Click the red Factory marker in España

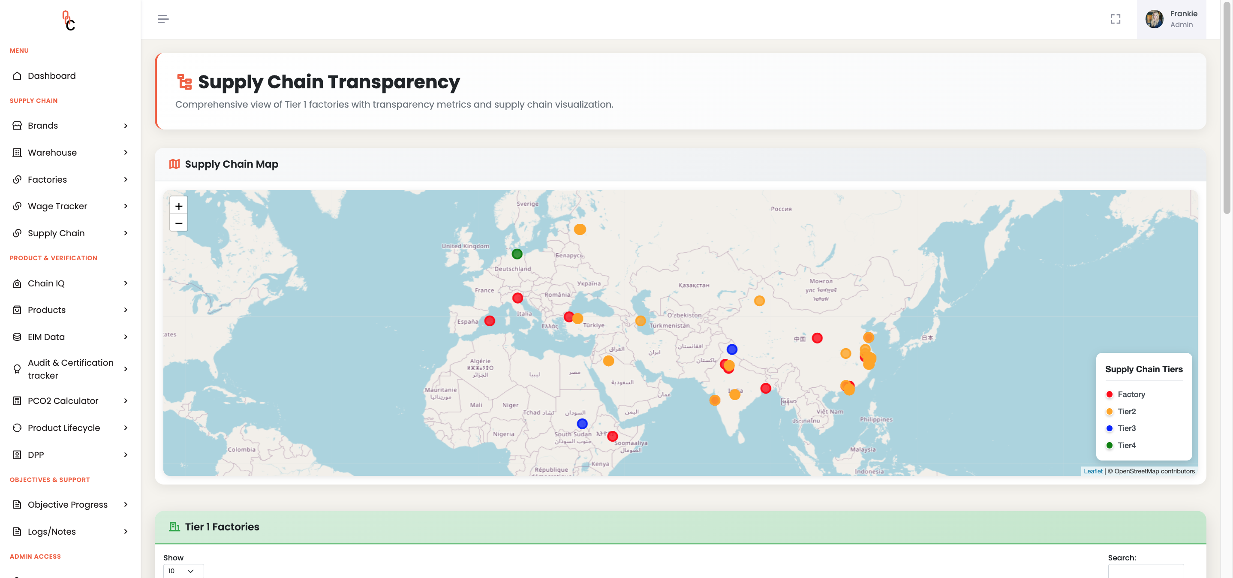[x=489, y=321]
